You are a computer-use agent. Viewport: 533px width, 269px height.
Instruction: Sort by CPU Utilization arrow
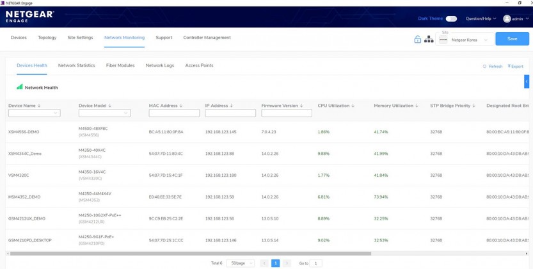tap(353, 106)
